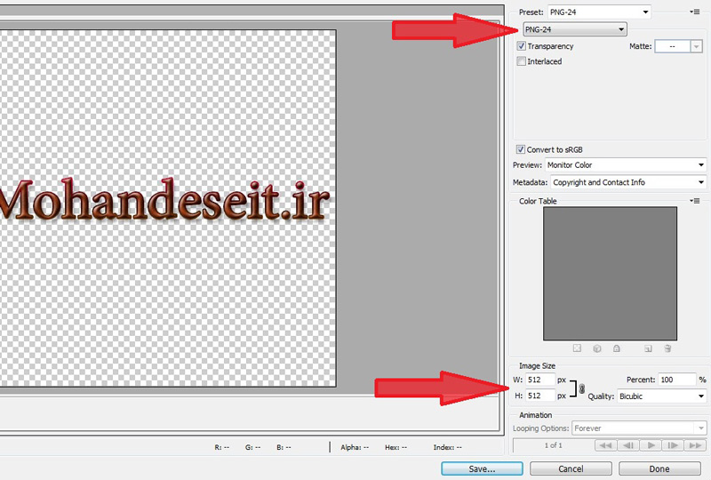Open the Quality dropdown showing Bicubic

(x=661, y=396)
